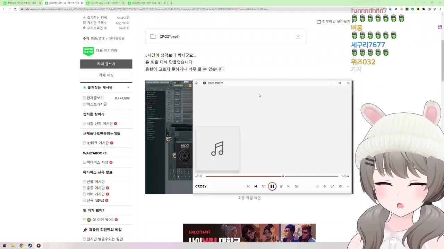Image resolution: width=444 pixels, height=249 pixels.
Task: Open 첨부파일 모아보기 attachment folder
Action: [334, 21]
